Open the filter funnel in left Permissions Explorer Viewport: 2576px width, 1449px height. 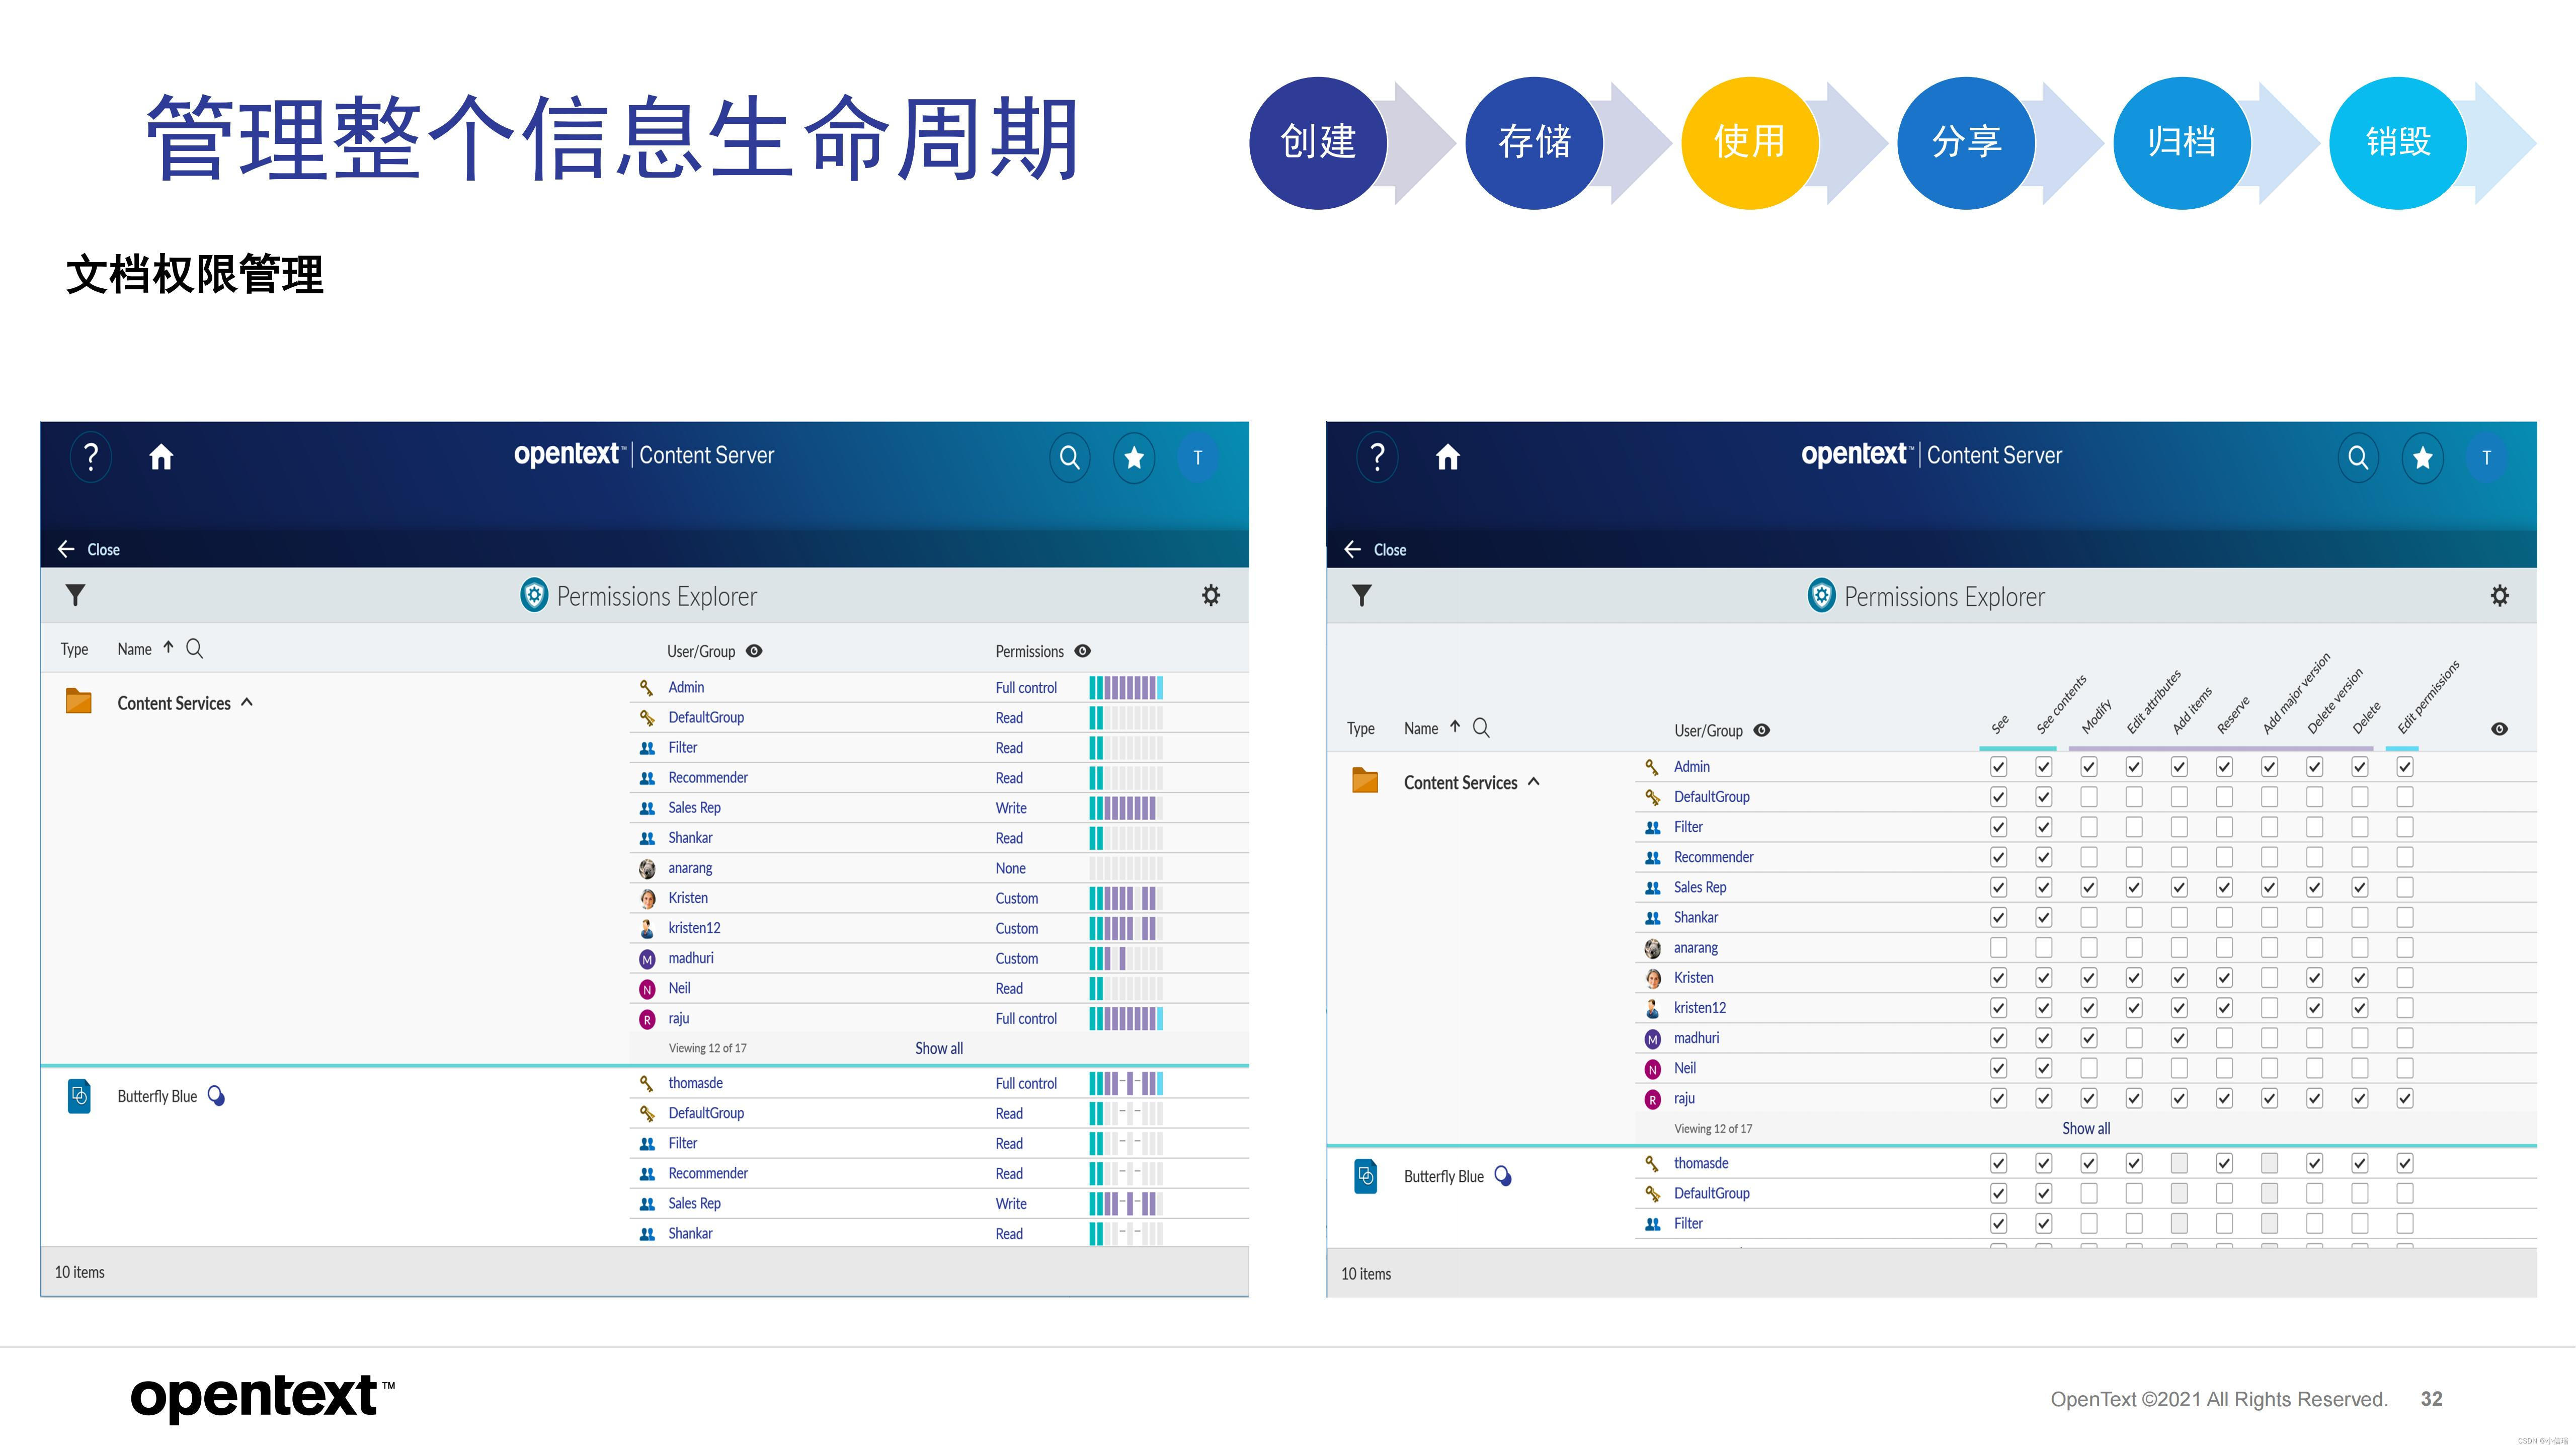click(x=75, y=596)
